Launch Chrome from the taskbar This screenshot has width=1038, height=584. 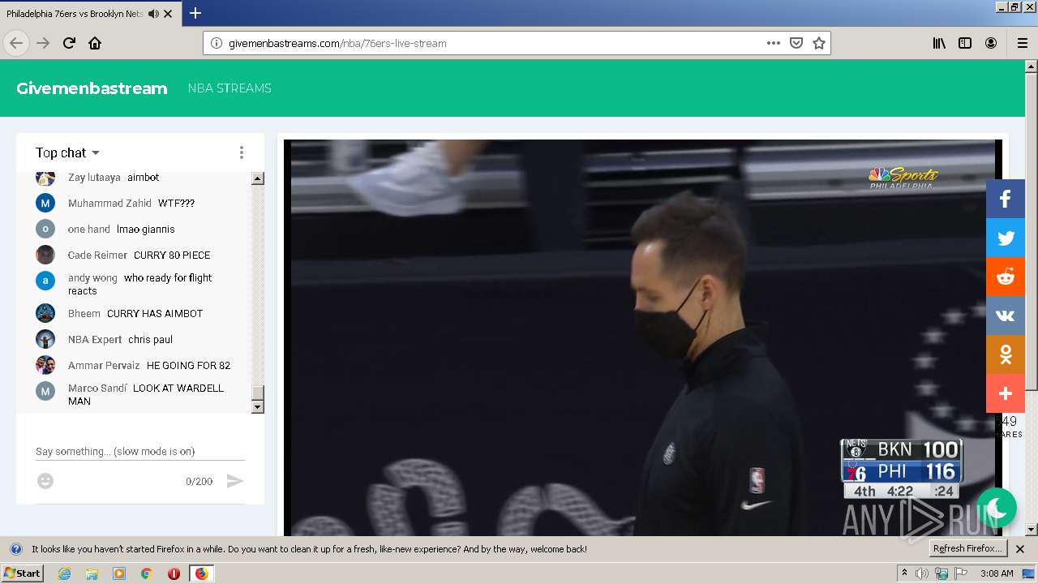pyautogui.click(x=147, y=573)
